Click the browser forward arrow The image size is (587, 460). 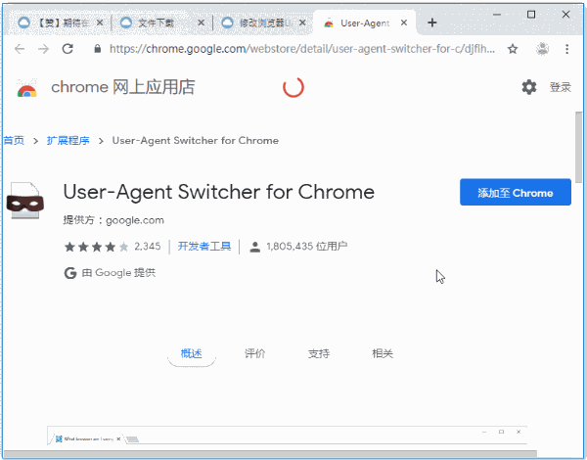(x=43, y=49)
